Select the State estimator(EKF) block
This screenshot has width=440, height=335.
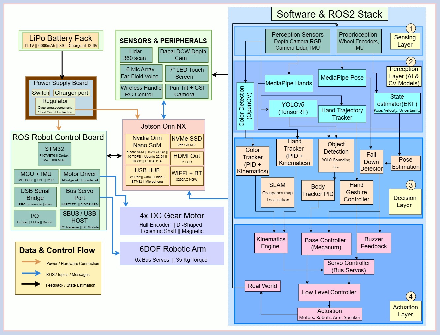[397, 103]
